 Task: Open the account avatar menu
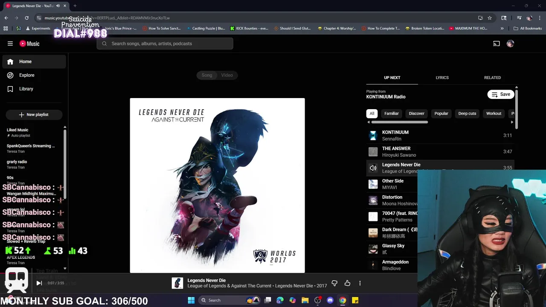click(x=510, y=43)
